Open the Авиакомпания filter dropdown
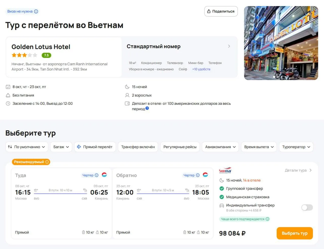Image resolution: width=324 pixels, height=249 pixels. tap(220, 147)
